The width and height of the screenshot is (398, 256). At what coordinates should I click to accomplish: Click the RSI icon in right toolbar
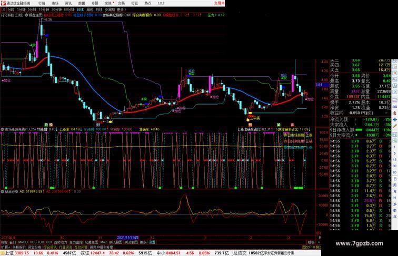coord(395,107)
